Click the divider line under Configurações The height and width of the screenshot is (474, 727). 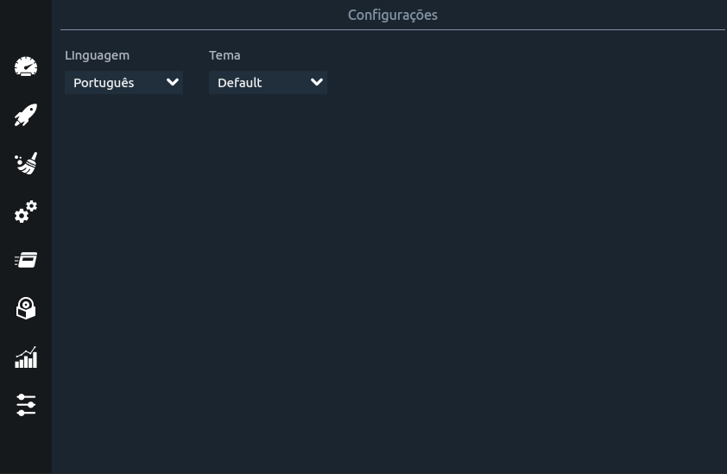[393, 29]
